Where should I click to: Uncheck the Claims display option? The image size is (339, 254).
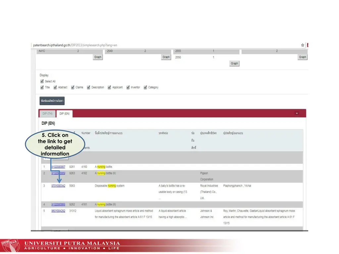click(73, 87)
